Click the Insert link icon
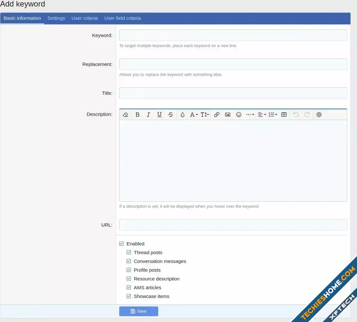Viewport: 357px width, 322px height. click(217, 115)
